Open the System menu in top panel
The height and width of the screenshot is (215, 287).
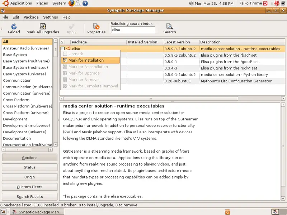tap(59, 3)
